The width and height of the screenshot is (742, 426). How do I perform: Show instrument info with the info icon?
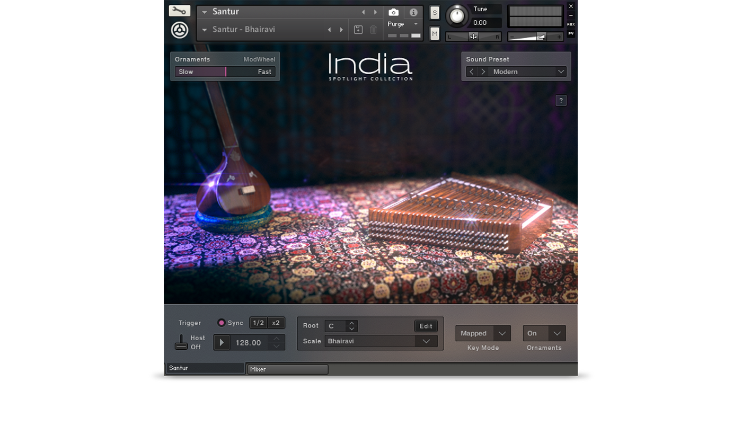pyautogui.click(x=413, y=12)
